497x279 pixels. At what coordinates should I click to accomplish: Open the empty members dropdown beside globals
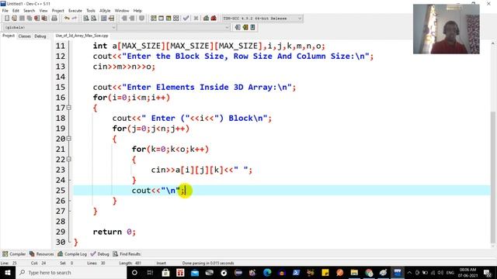coord(173,28)
